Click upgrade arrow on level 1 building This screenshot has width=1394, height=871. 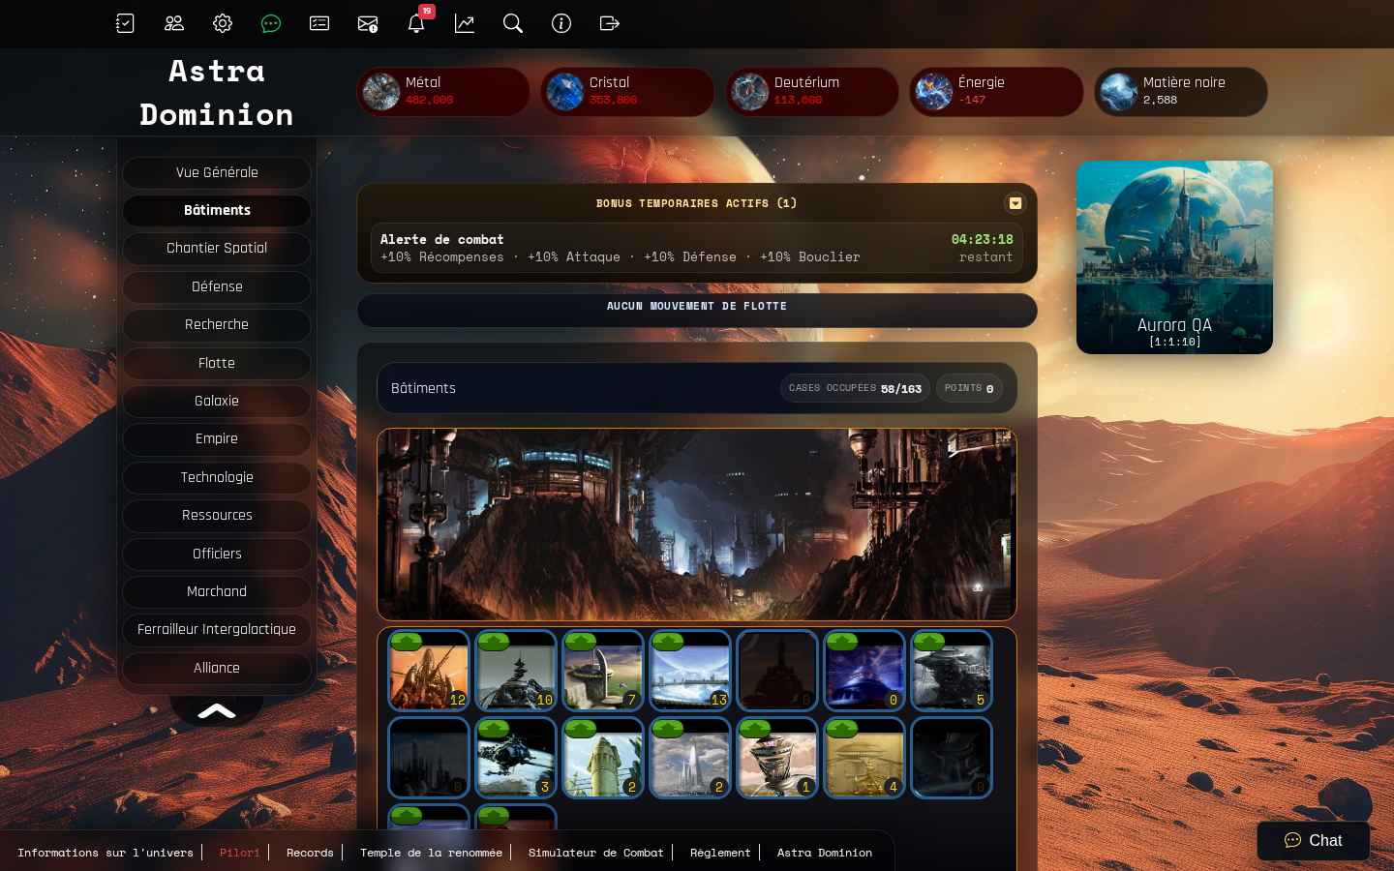click(x=755, y=729)
